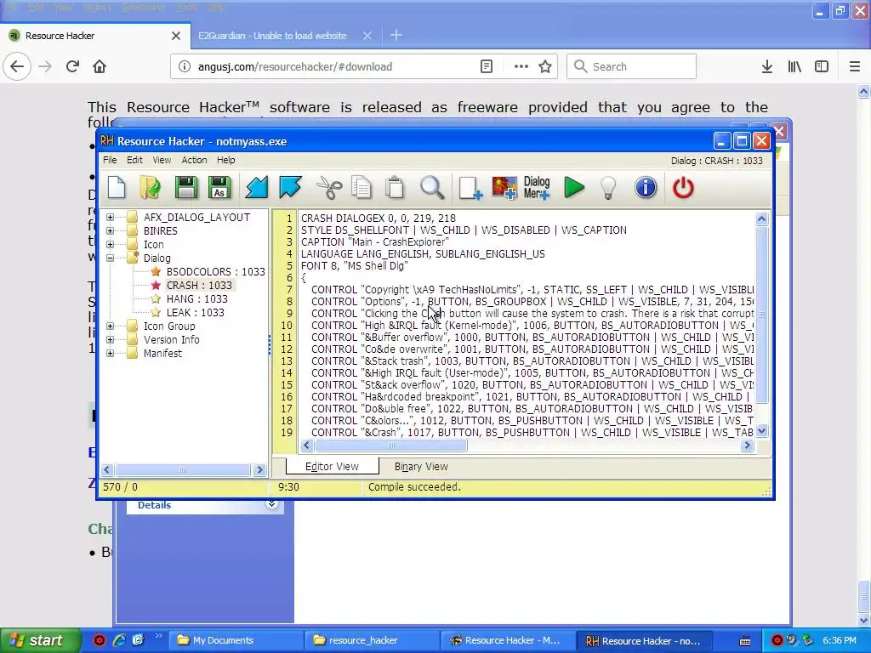Open My Documents taskbar button

pyautogui.click(x=236, y=640)
